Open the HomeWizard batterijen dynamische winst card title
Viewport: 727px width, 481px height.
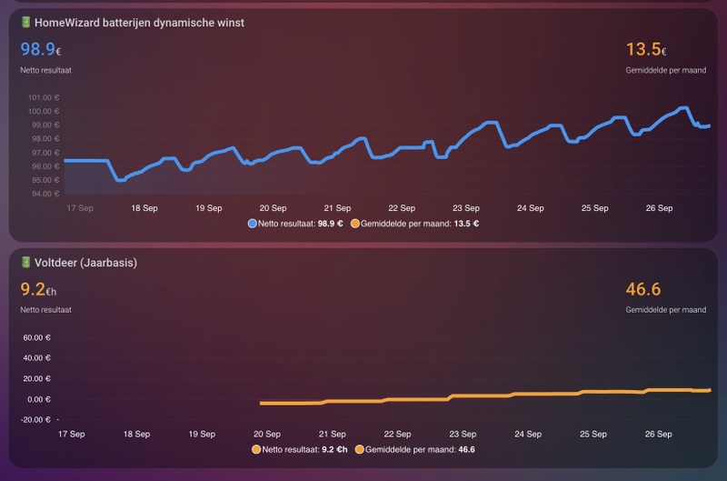coord(139,23)
